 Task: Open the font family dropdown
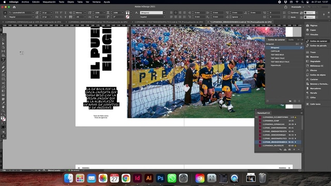click(x=33, y=12)
